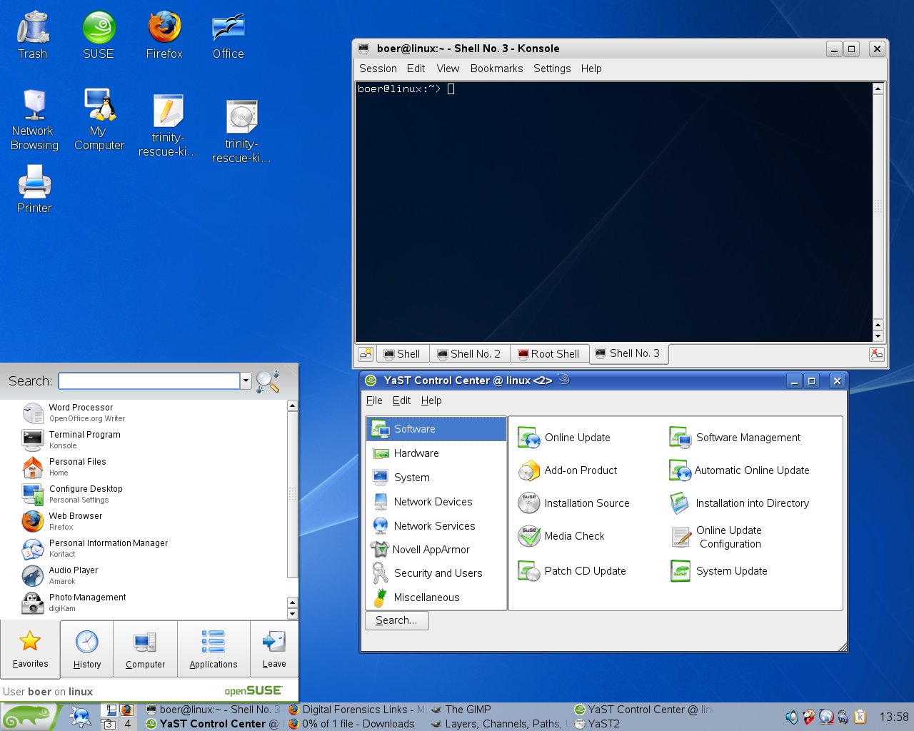This screenshot has width=914, height=731.
Task: Click the Search... button in YaST
Action: pyautogui.click(x=396, y=620)
